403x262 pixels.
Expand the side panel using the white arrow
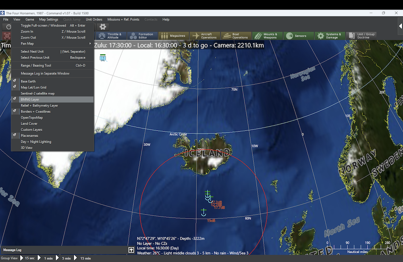coord(401,26)
